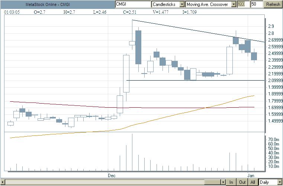This screenshot has width=283, height=186.
Task: Click the CMGI ticker symbol field
Action: [133, 4]
